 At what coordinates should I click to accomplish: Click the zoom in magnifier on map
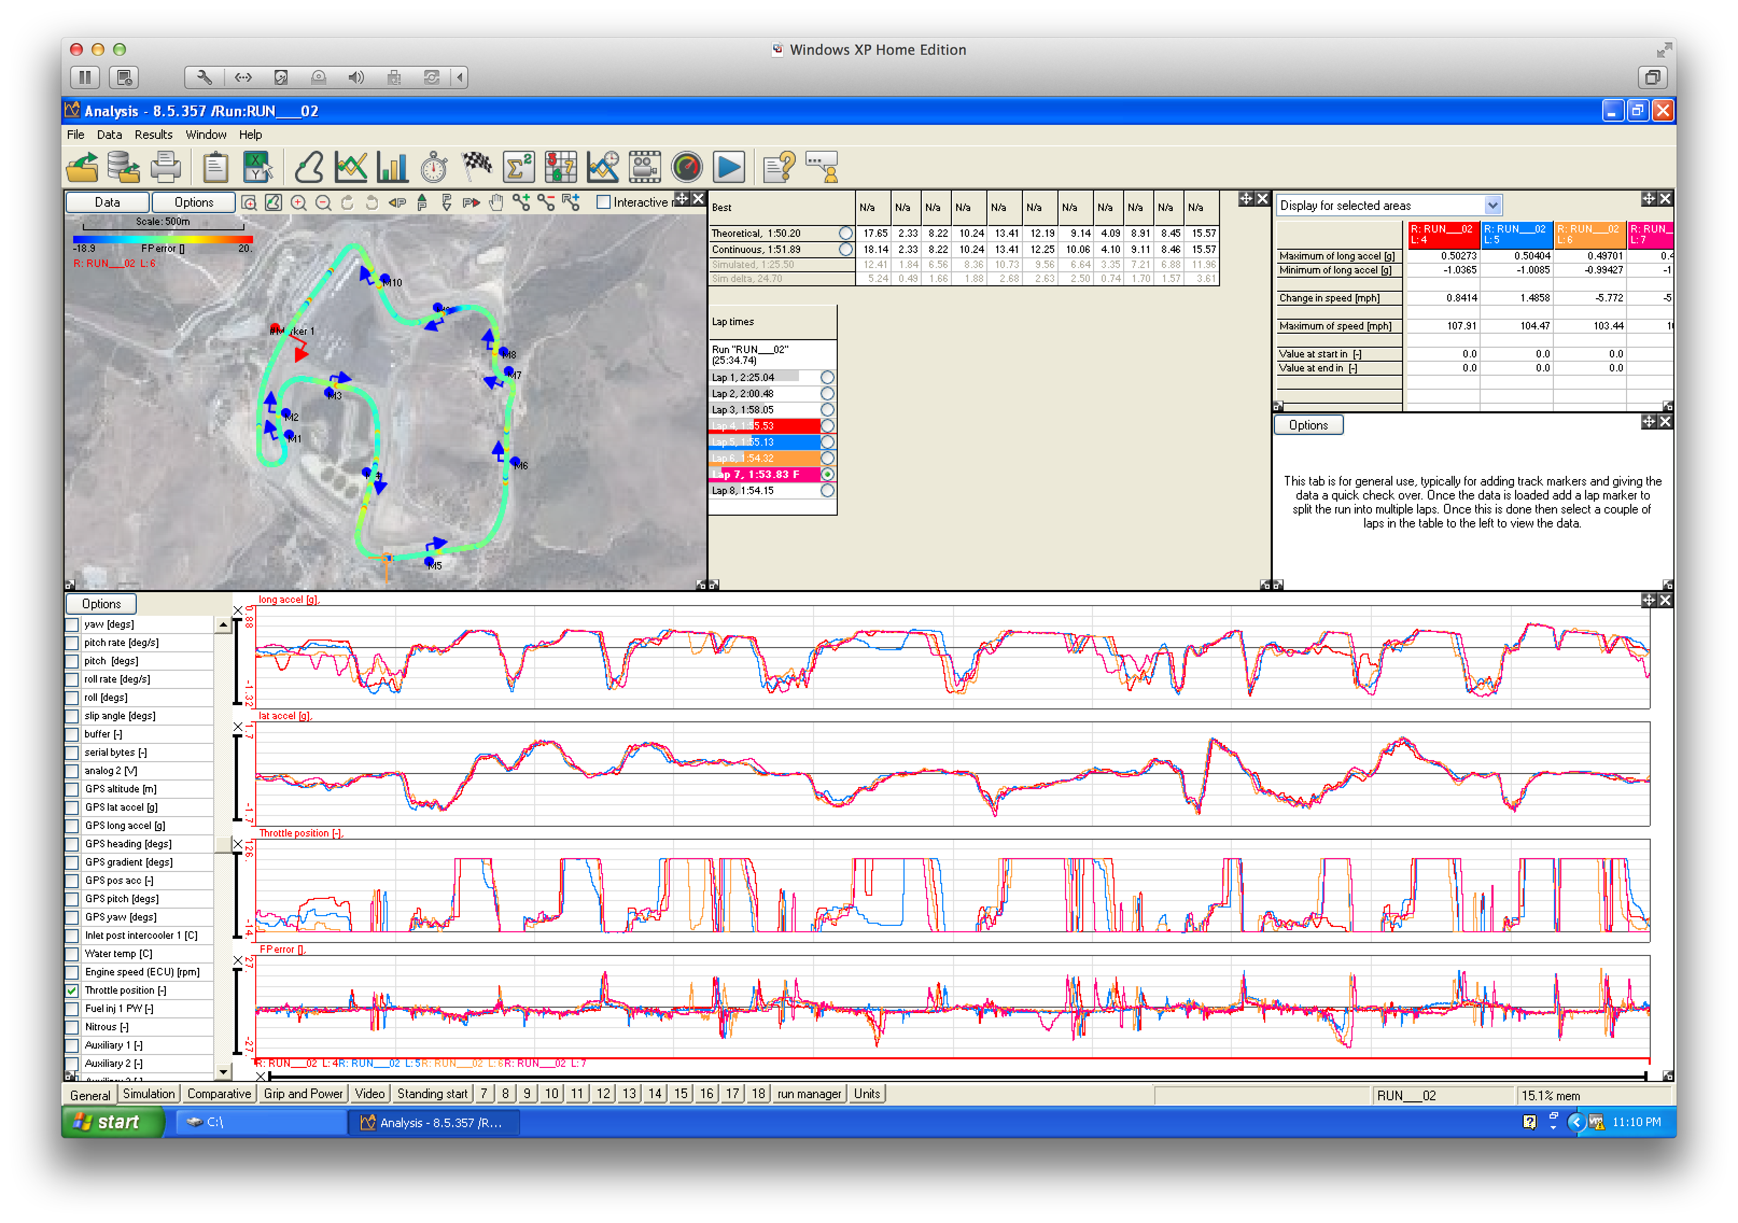click(x=298, y=202)
